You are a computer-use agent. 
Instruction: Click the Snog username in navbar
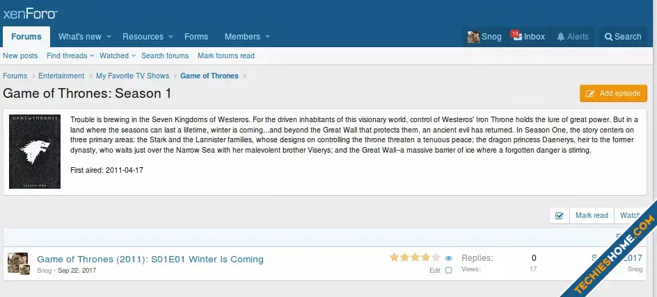click(x=491, y=37)
